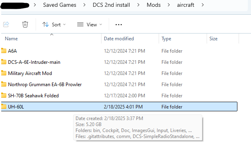Click the Share icon in toolbar

pos(6,24)
